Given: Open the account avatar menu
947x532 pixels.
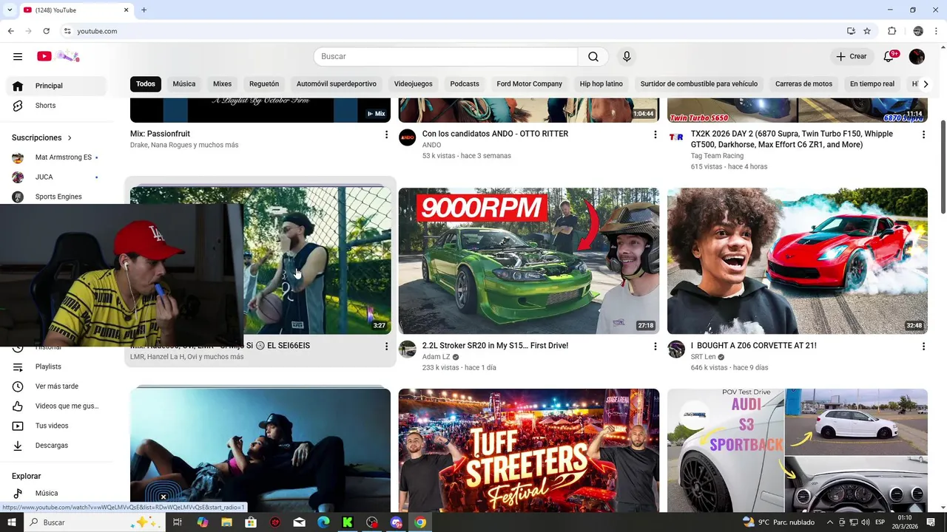Looking at the screenshot, I should (917, 57).
